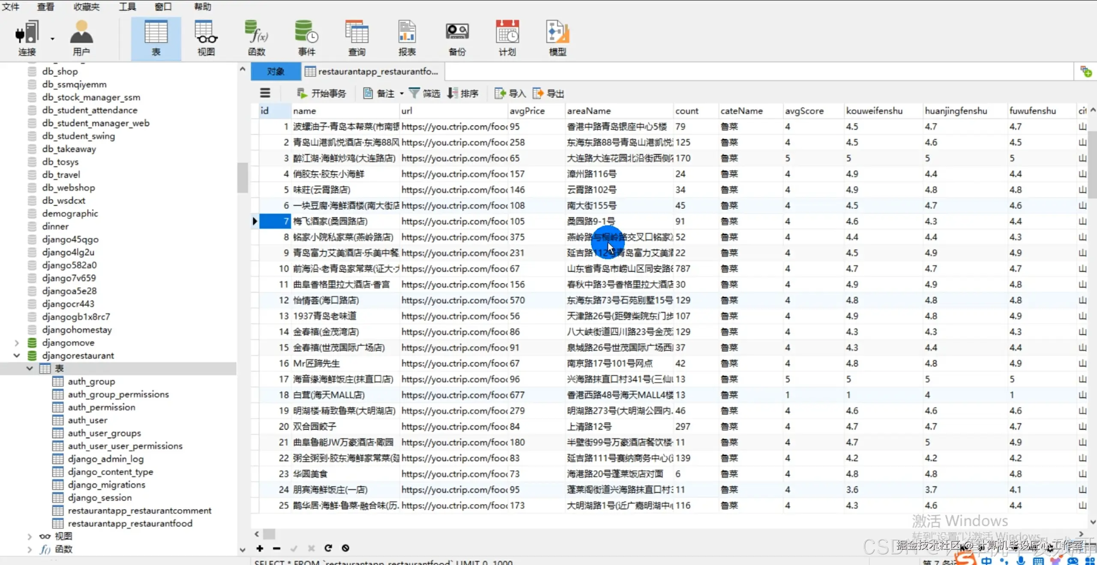Click the 导出 export button

(x=548, y=93)
